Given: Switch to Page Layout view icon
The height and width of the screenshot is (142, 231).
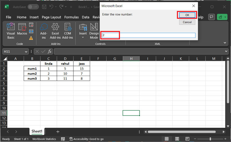Looking at the screenshot, I should click(x=177, y=139).
